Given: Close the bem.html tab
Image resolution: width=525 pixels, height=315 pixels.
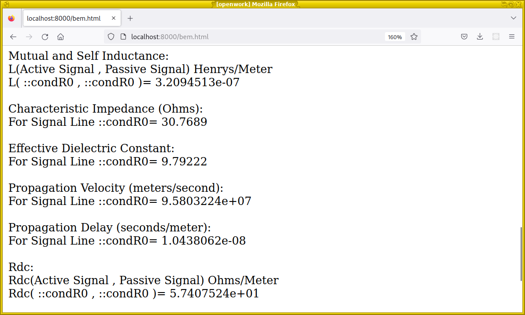Looking at the screenshot, I should click(x=114, y=18).
